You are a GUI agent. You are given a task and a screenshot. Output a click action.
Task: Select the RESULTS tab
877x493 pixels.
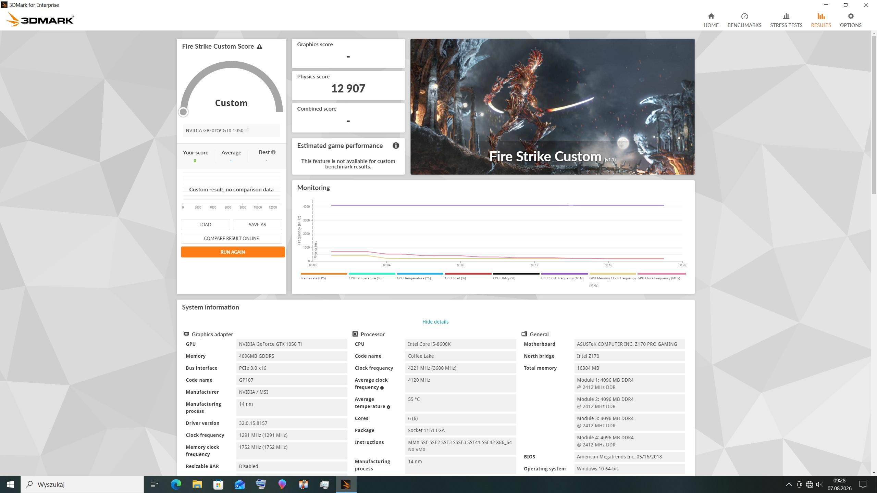pyautogui.click(x=821, y=20)
